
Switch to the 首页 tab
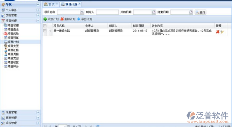(51, 4)
